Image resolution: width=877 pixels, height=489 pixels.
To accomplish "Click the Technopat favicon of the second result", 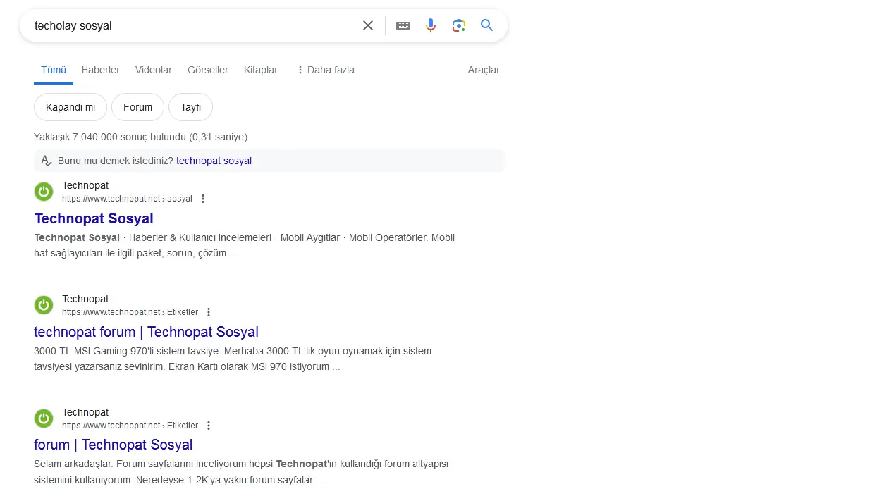I will [x=44, y=305].
